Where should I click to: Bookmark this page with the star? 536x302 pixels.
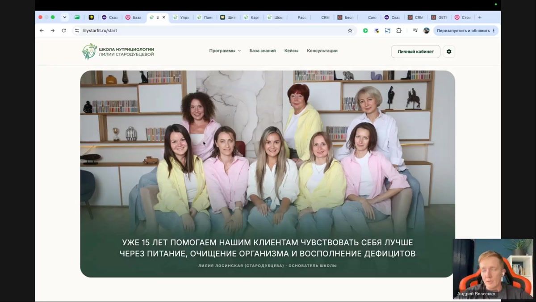click(x=350, y=30)
